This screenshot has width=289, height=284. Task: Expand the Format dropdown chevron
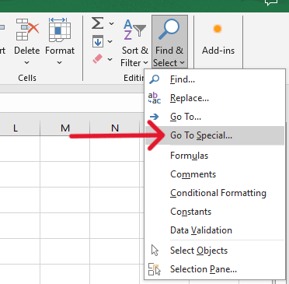pyautogui.click(x=60, y=63)
